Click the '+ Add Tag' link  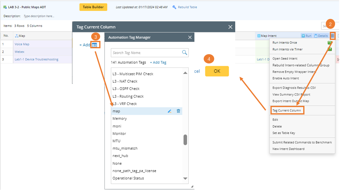coord(158,63)
